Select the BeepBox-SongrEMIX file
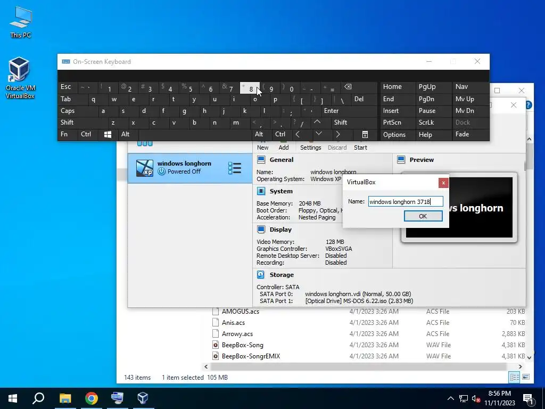 [x=251, y=356]
